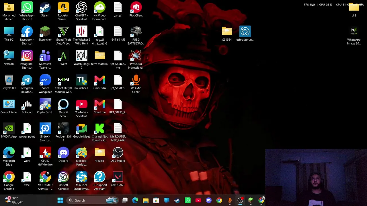Image resolution: width=367 pixels, height=206 pixels.
Task: Select the MY ROUTER NEX text file
Action: [118, 132]
